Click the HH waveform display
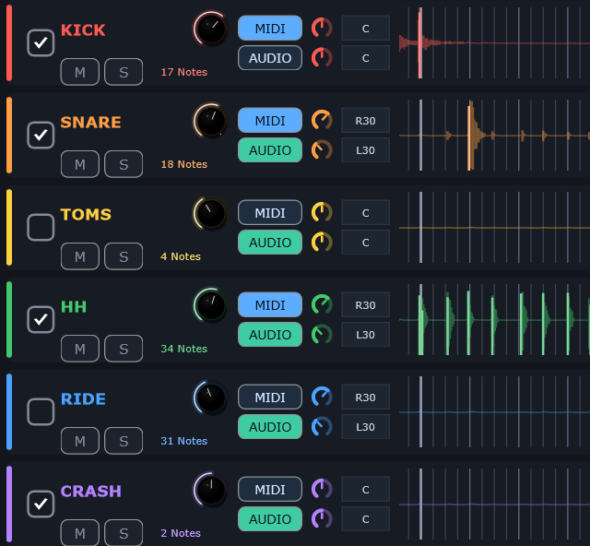Screen dimensions: 590x546 click(494, 320)
